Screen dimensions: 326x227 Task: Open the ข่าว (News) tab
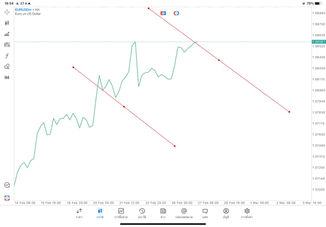tap(163, 213)
